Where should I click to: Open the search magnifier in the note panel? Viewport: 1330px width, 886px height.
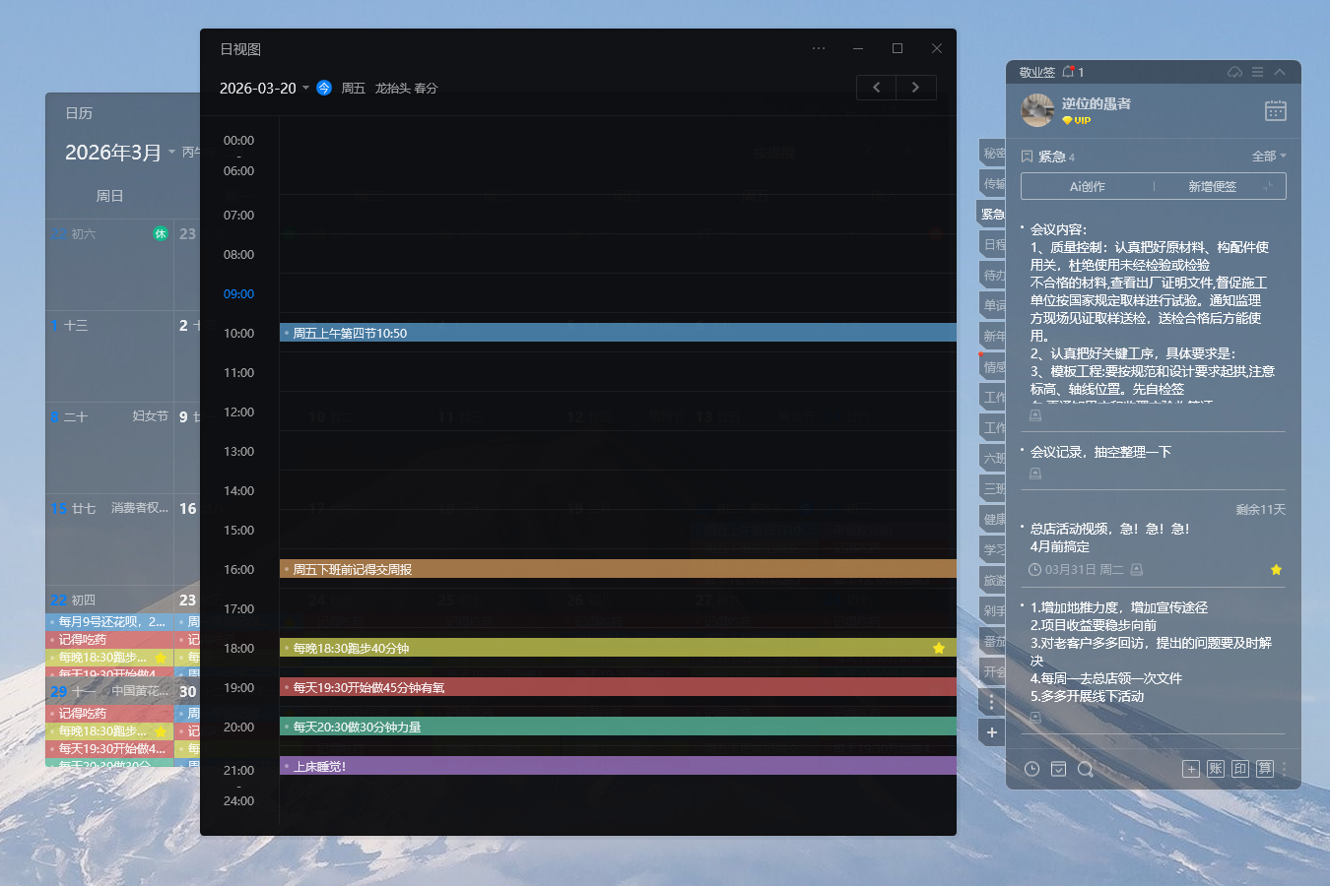click(x=1086, y=769)
